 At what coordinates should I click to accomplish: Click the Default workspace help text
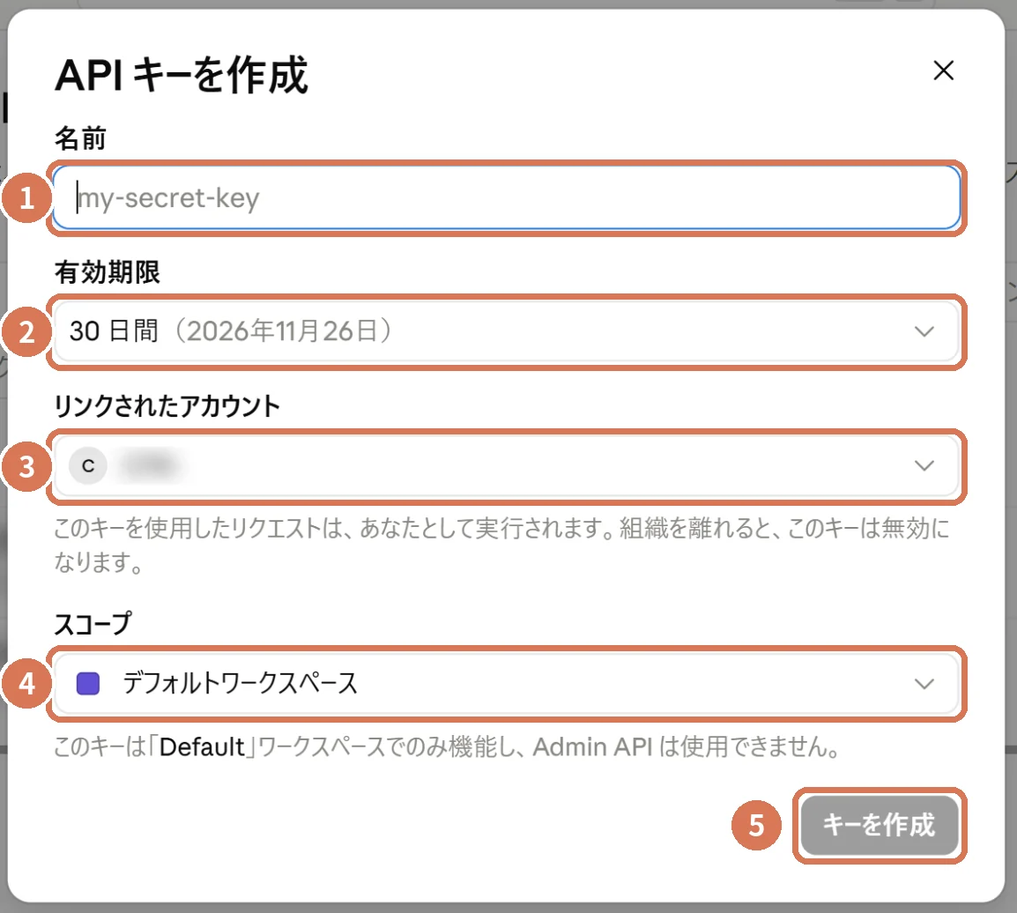(447, 746)
